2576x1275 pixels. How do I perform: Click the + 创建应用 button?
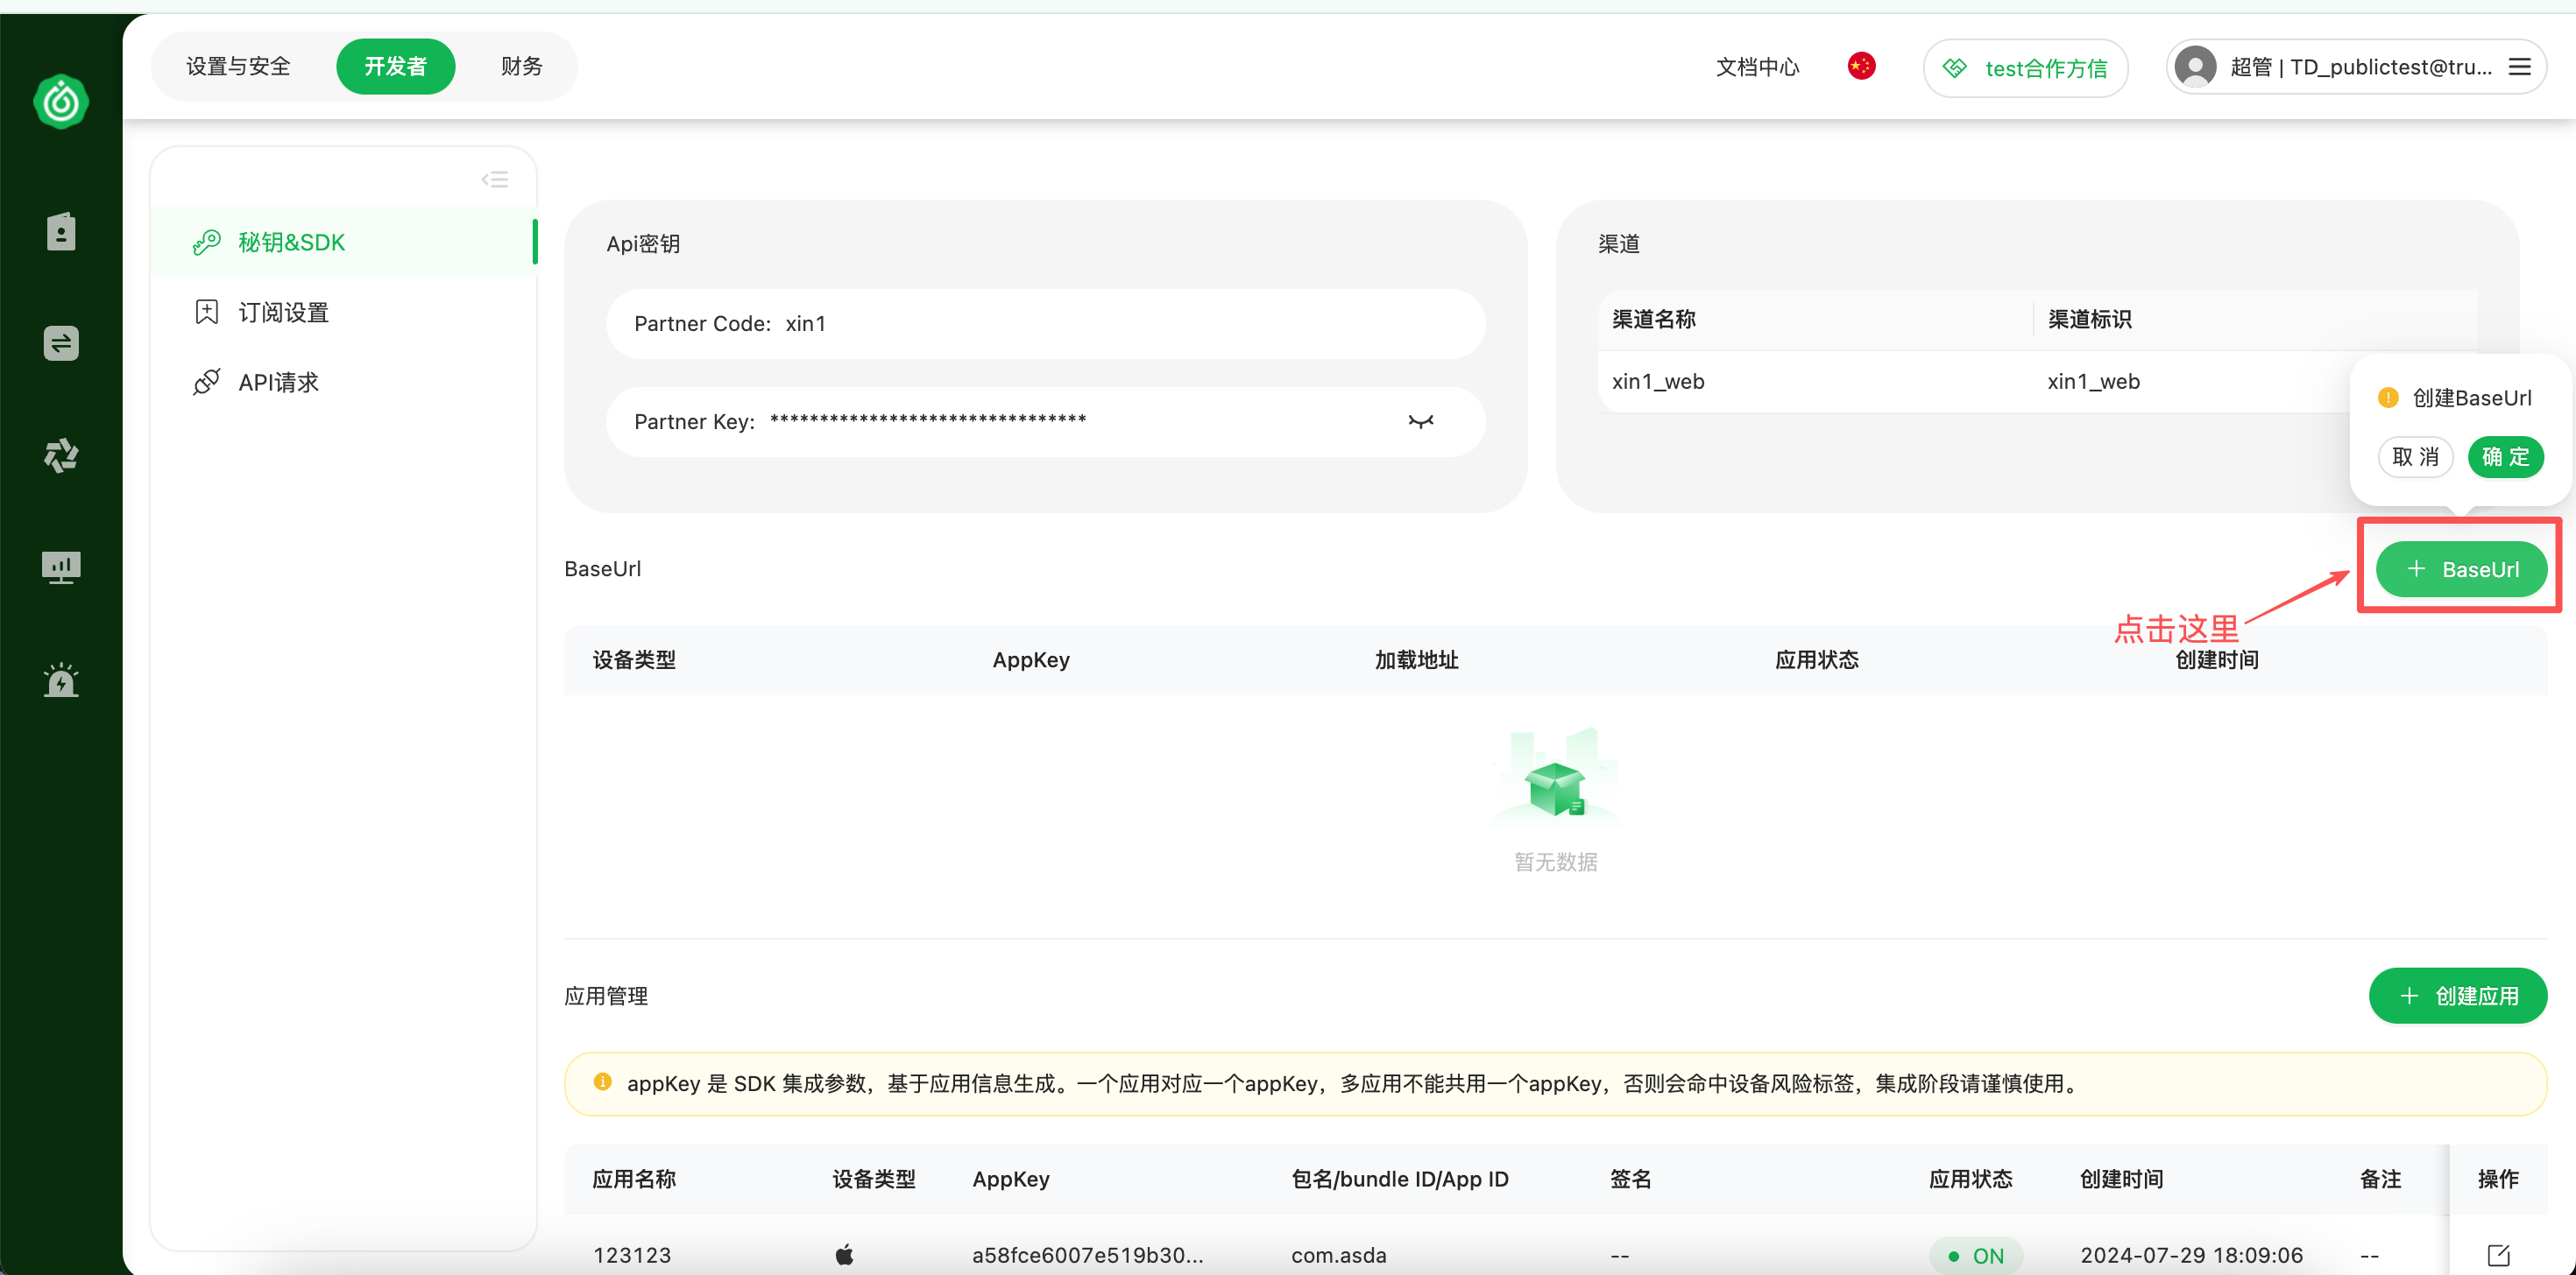(2458, 996)
